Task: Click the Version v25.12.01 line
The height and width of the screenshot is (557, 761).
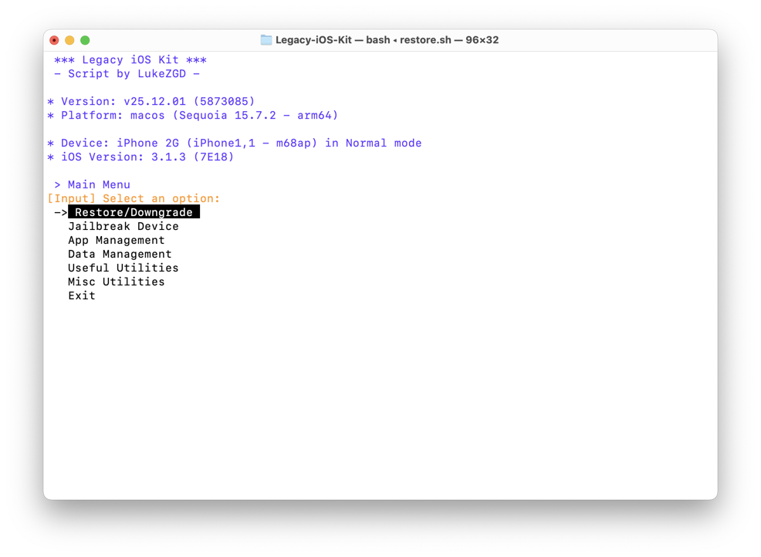Action: coord(151,101)
